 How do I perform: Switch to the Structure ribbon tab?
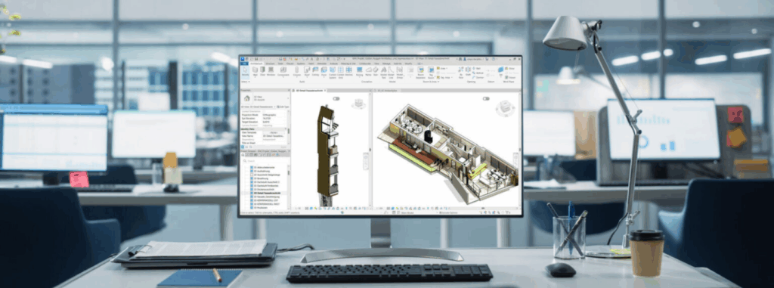click(270, 63)
